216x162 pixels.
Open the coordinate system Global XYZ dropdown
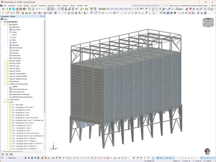(x=22, y=158)
